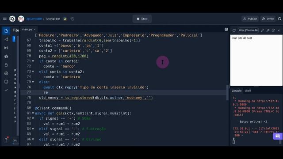Click the Publish button
The image size is (283, 159).
[250, 19]
